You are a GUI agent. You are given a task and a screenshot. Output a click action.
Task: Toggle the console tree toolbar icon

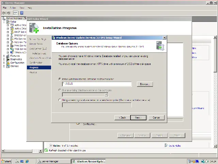[x=15, y=13]
